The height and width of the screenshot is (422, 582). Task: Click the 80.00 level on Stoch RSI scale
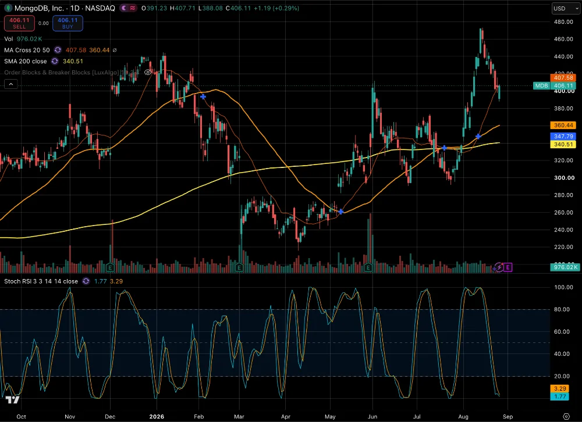(x=562, y=309)
